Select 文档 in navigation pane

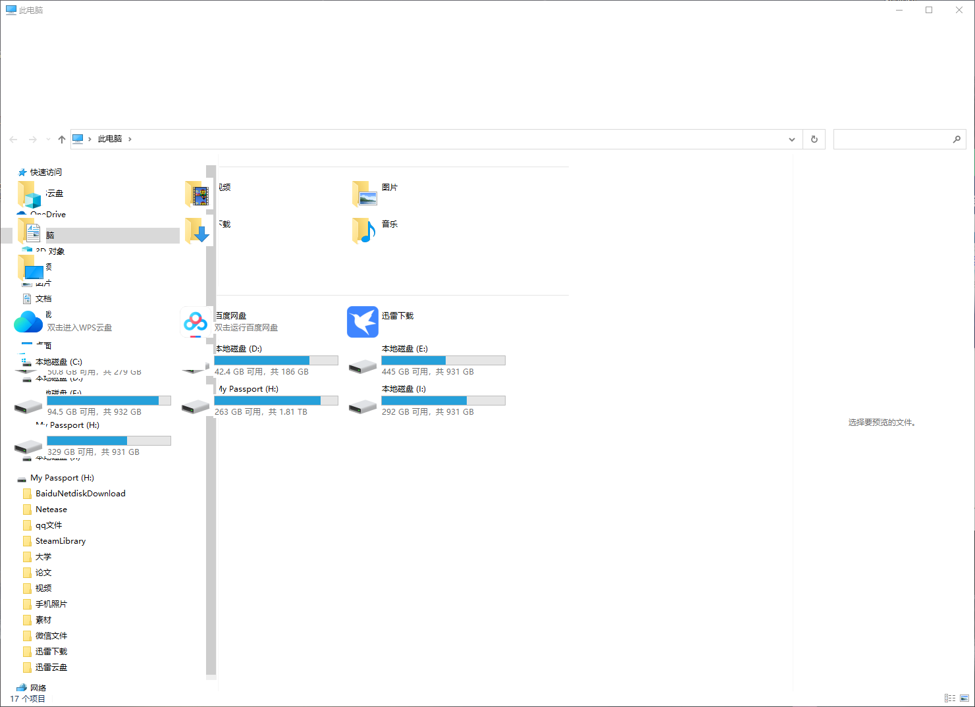[43, 299]
